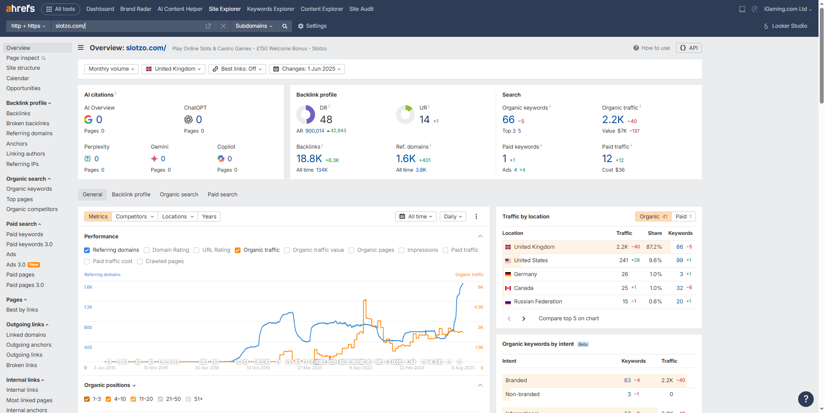Uncheck the Referring domains checkbox

click(87, 250)
